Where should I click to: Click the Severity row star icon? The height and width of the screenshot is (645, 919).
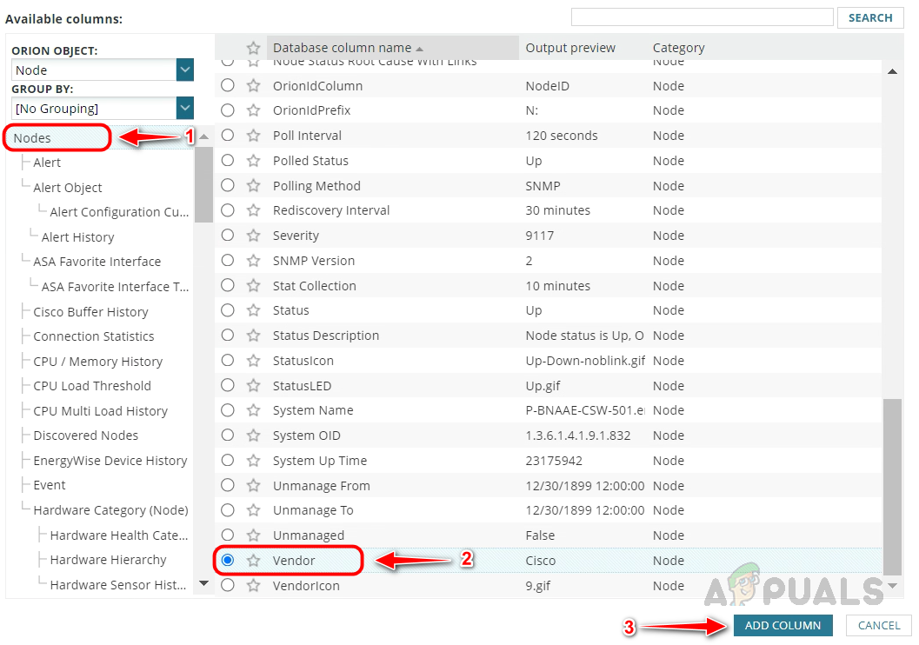(253, 236)
